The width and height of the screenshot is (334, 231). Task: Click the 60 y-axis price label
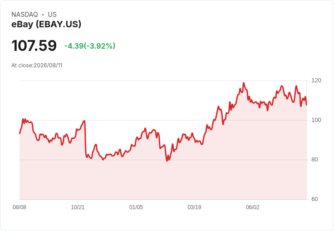click(314, 199)
